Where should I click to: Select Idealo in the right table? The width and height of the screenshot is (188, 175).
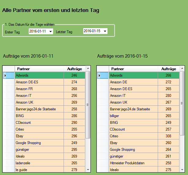pyautogui.click(x=133, y=169)
